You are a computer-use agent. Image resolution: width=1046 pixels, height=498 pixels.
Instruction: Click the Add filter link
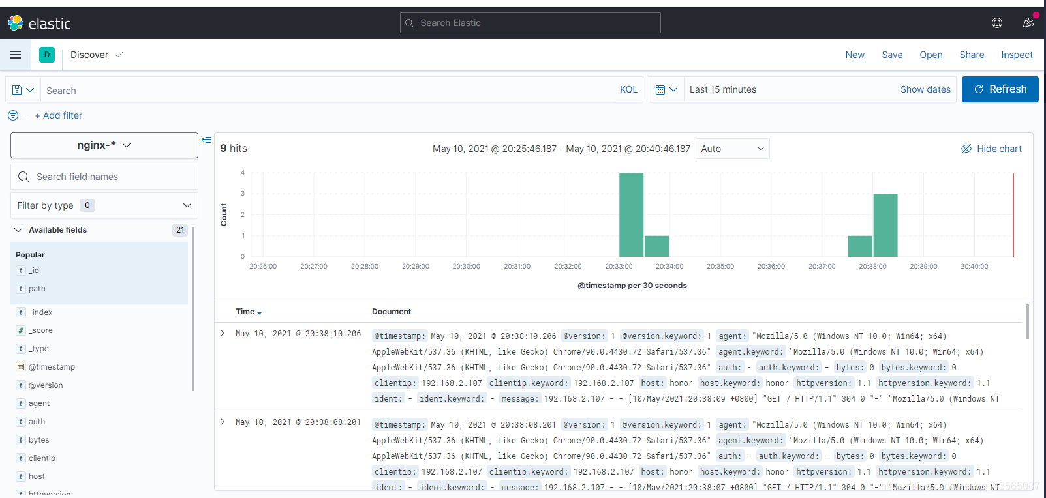[59, 115]
